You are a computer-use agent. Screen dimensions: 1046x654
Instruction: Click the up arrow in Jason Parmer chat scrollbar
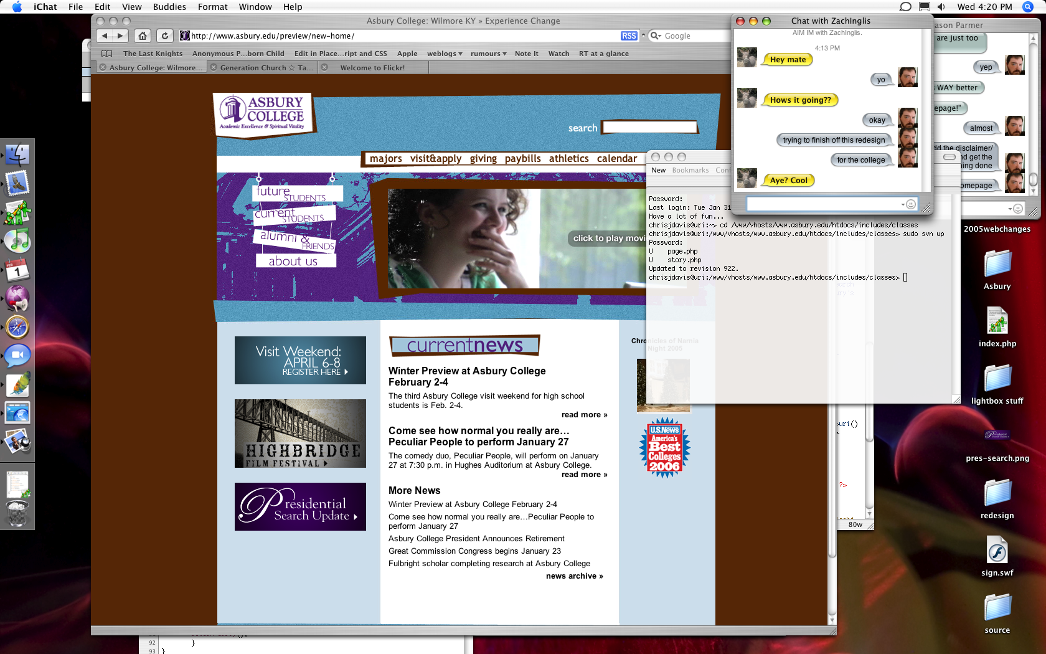click(1034, 39)
